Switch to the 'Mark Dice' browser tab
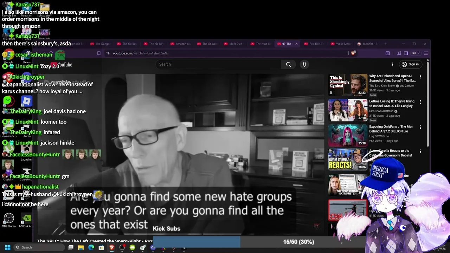450x253 pixels. (x=234, y=44)
